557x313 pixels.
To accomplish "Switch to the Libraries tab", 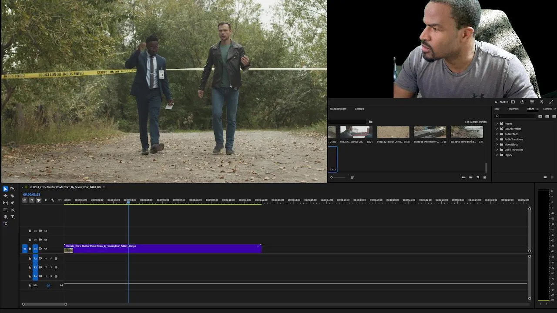I will [359, 109].
